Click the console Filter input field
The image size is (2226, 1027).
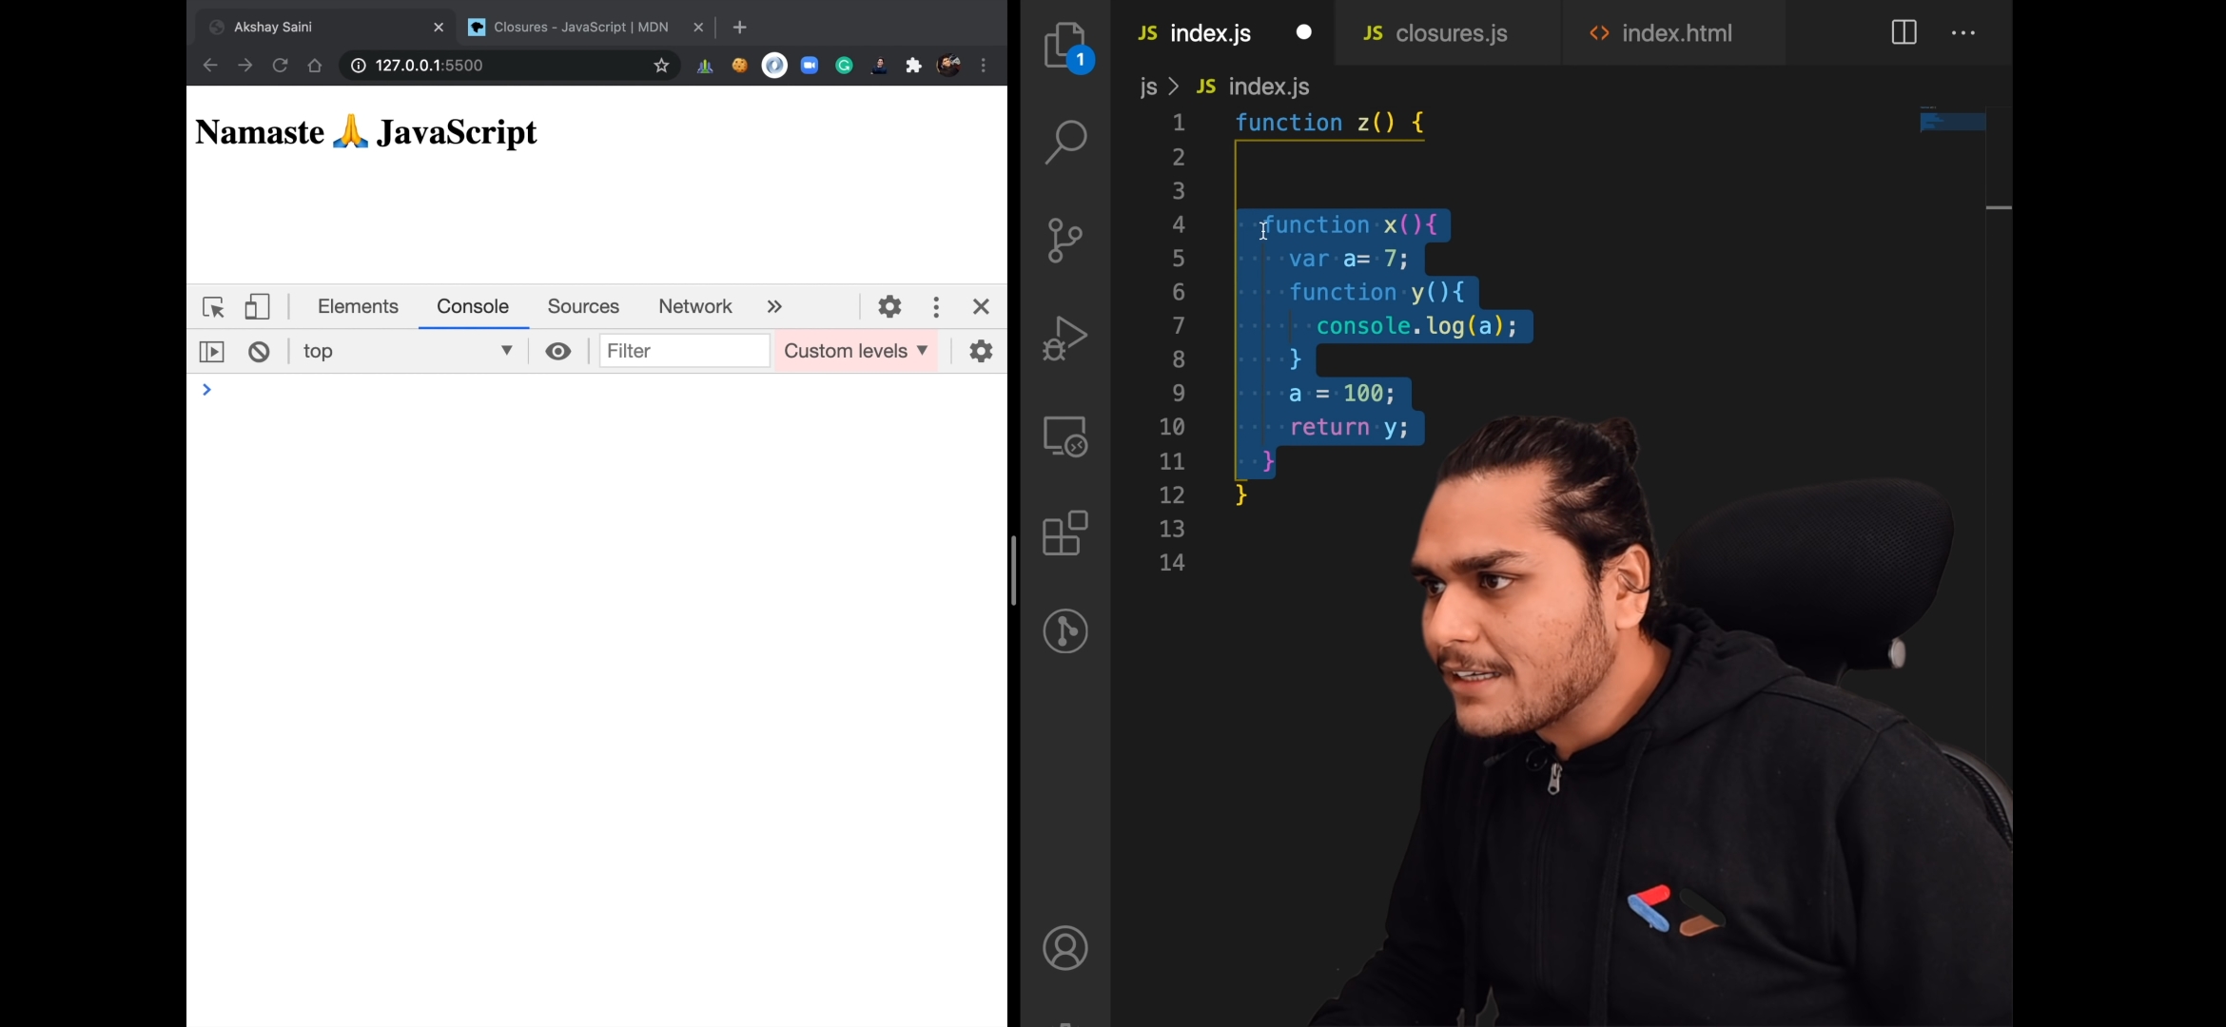point(684,352)
